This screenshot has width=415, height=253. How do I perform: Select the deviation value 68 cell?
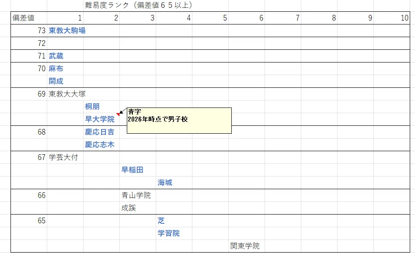[x=29, y=132]
